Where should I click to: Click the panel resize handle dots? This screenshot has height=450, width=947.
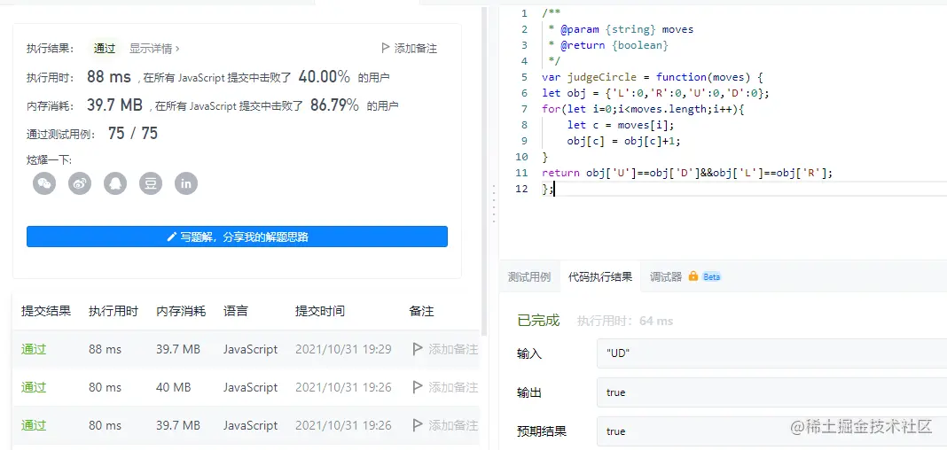(x=494, y=206)
